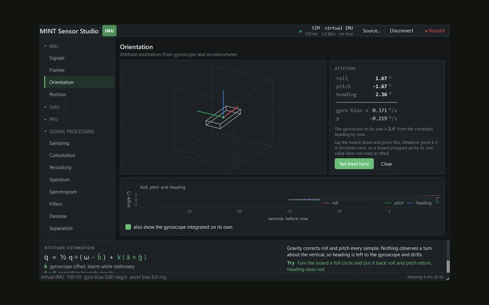
Task: Click the resize grip in bottom corner
Action: tap(447, 278)
